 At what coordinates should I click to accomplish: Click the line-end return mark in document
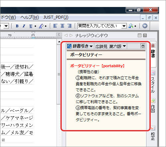point(3,140)
